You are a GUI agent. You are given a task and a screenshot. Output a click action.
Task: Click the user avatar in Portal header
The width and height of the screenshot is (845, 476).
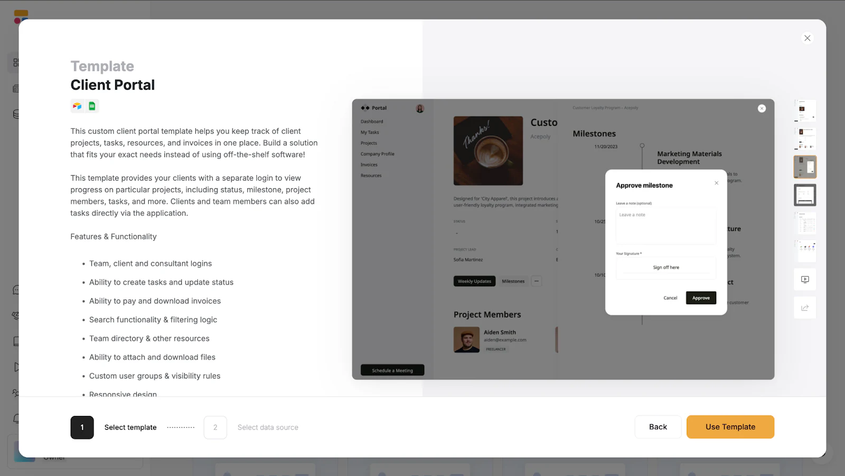[420, 108]
